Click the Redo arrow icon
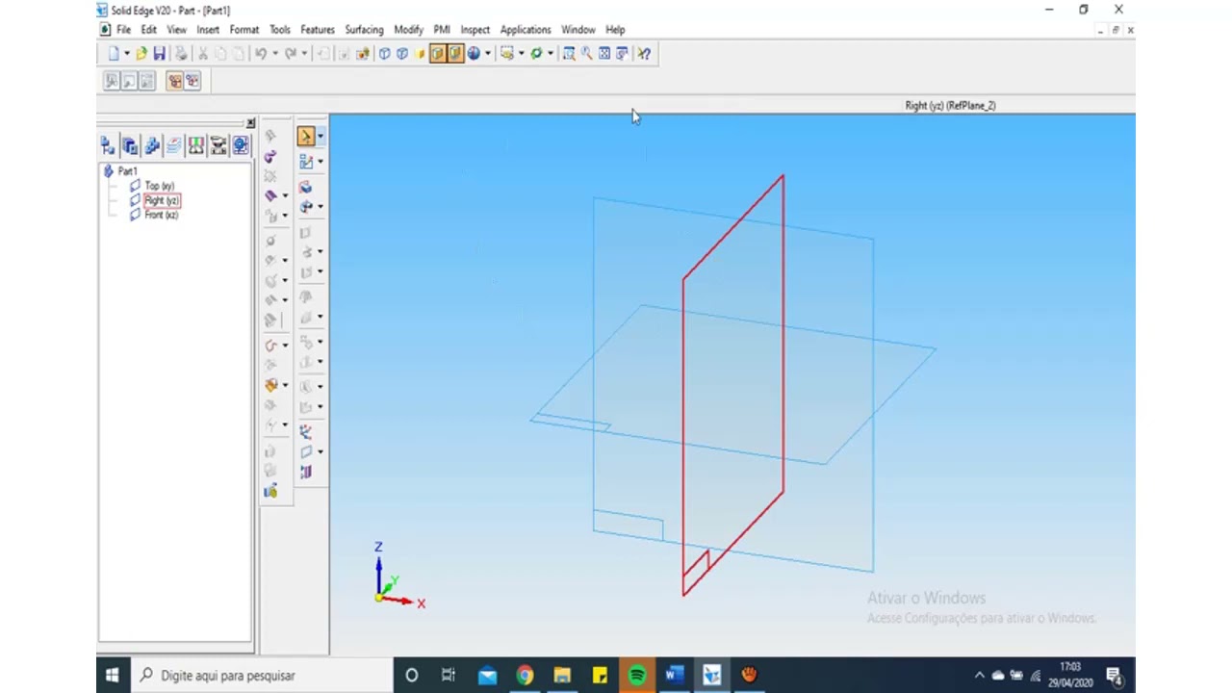This screenshot has height=693, width=1232. [290, 54]
